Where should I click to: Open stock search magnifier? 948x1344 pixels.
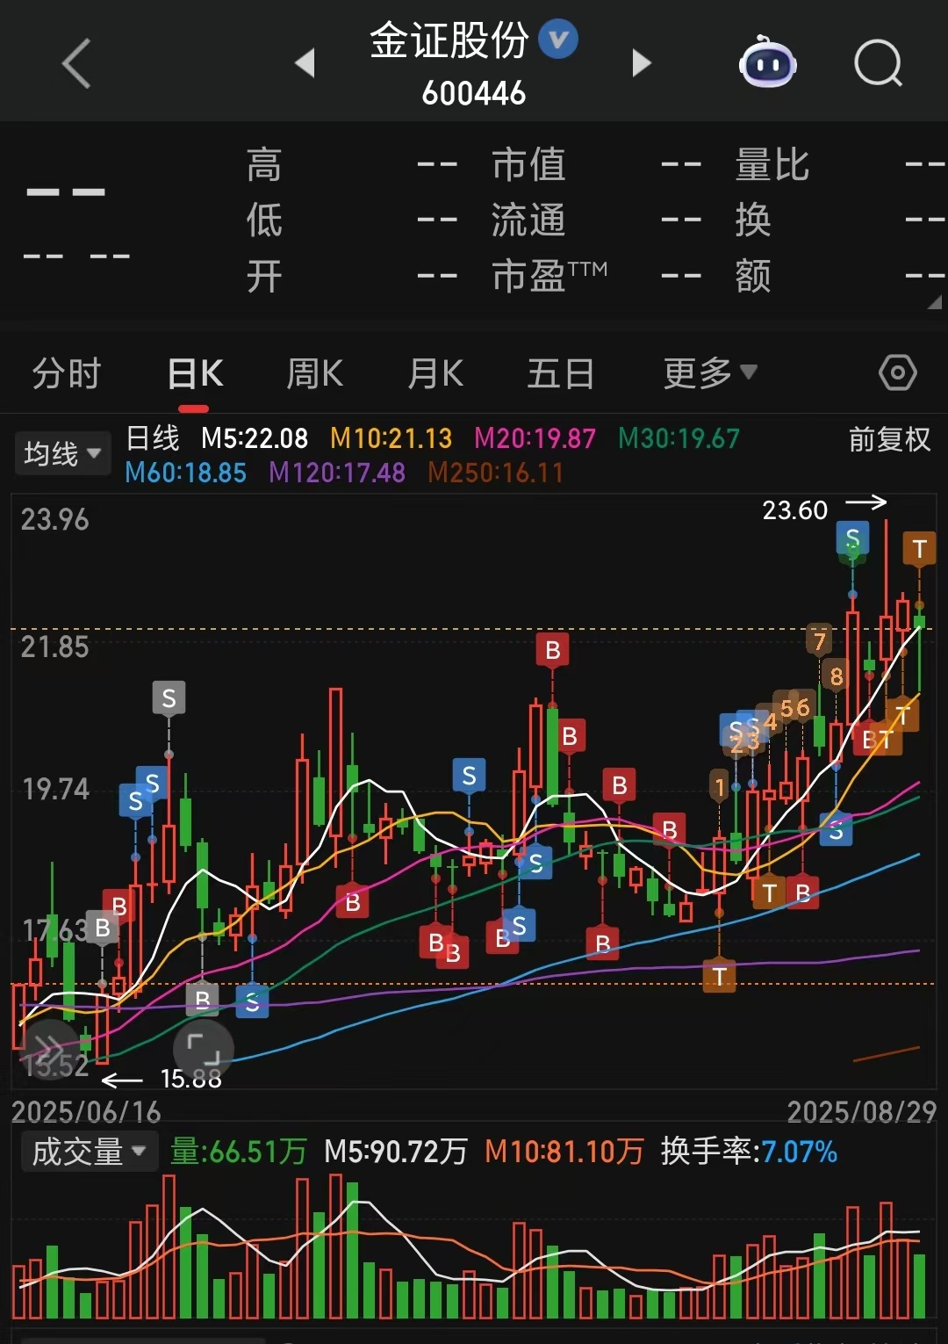tap(879, 63)
